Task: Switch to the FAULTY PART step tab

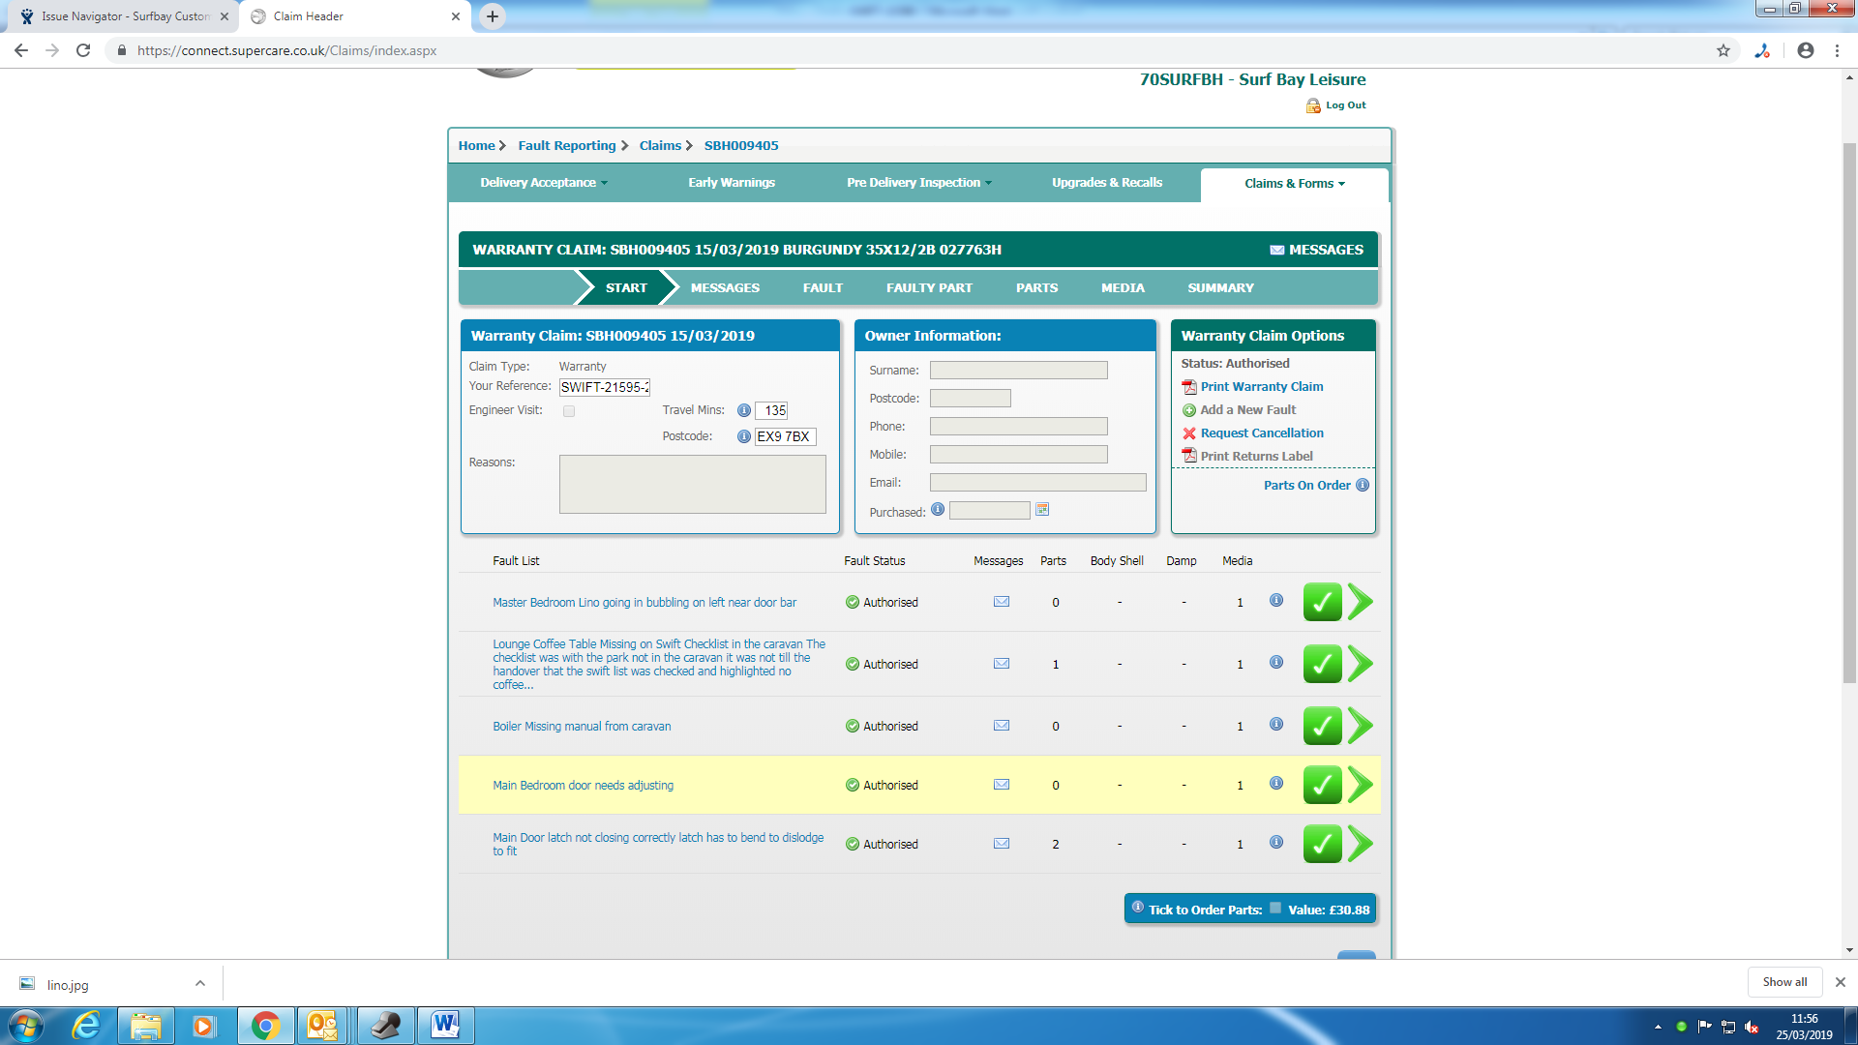Action: pyautogui.click(x=929, y=288)
